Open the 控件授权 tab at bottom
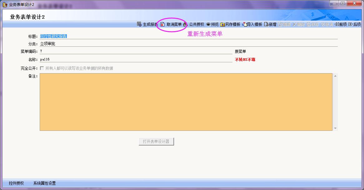 tap(16, 183)
